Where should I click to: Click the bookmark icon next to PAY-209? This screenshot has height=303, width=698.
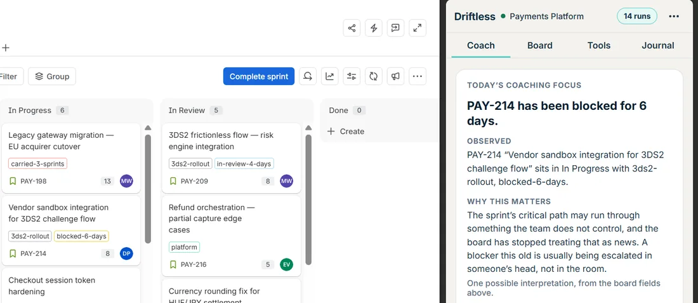coord(173,181)
